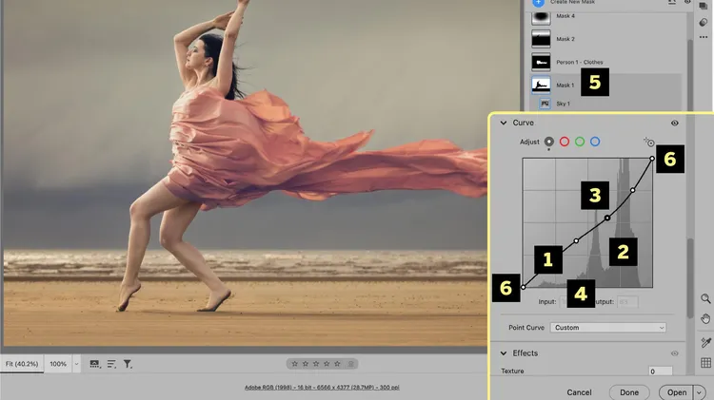The height and width of the screenshot is (400, 714).
Task: Click the Open button
Action: [x=677, y=392]
